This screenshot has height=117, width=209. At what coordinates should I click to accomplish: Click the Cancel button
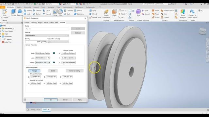(65, 100)
